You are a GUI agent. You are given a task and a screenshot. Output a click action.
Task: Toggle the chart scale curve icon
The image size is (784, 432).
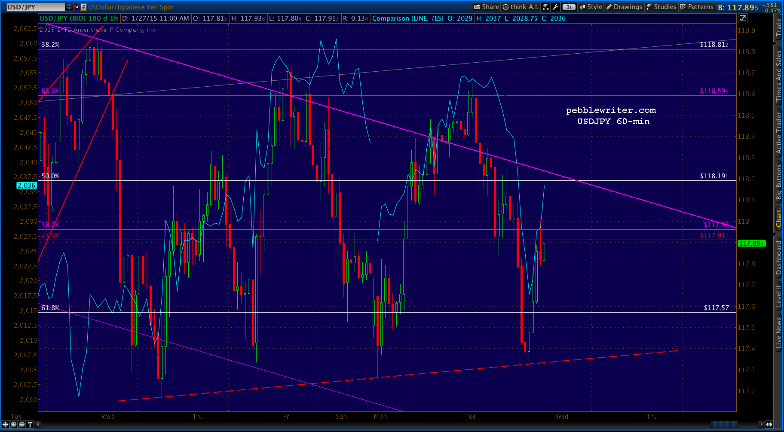(743, 18)
